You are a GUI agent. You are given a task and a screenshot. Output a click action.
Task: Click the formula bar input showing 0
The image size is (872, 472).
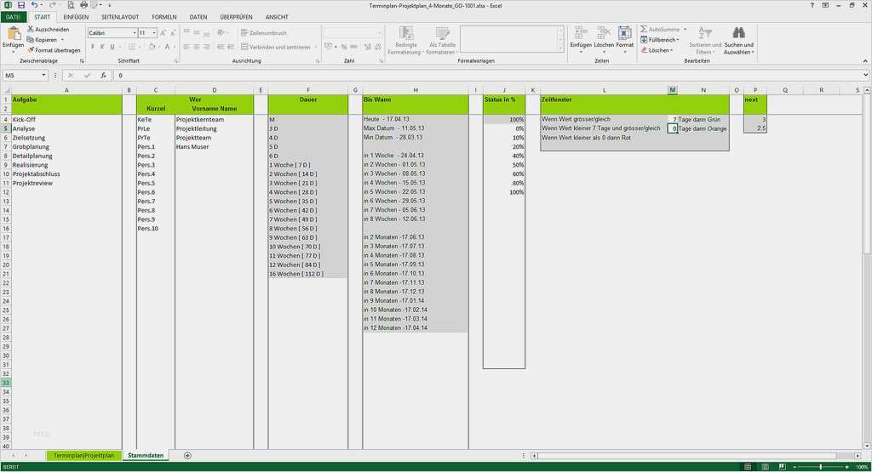tap(487, 76)
